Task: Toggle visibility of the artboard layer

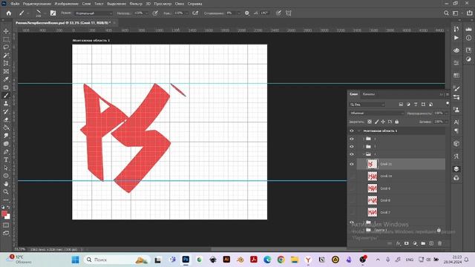Action: point(352,131)
